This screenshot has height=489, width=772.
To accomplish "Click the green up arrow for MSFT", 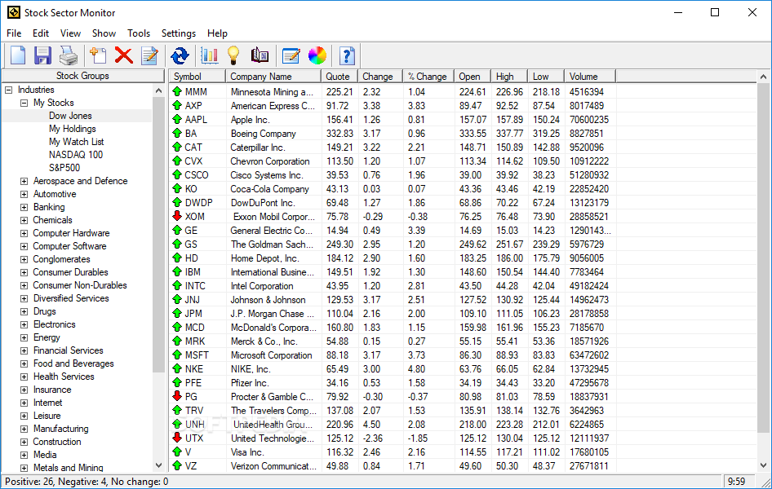I will (177, 355).
